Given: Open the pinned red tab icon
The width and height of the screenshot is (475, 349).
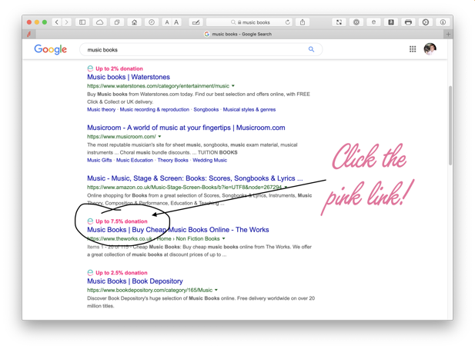Looking at the screenshot, I should coord(29,34).
